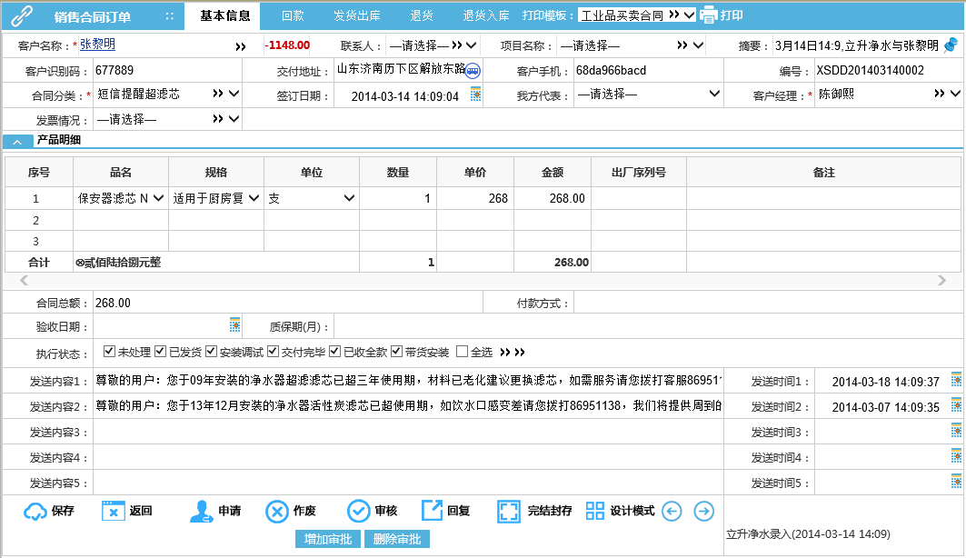This screenshot has width=966, height=558.
Task: Open the 发票情况 dropdown
Action: [x=234, y=119]
